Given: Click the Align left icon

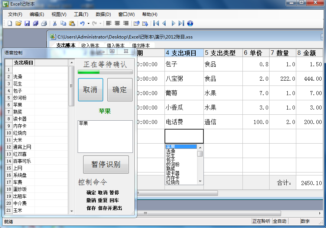Looking at the screenshot, I should 108,23.
